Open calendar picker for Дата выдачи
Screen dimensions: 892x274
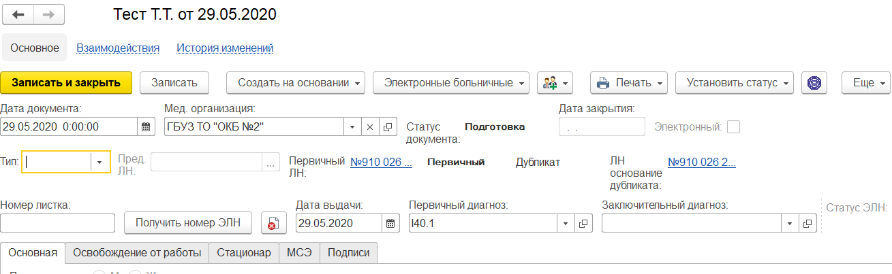point(391,223)
